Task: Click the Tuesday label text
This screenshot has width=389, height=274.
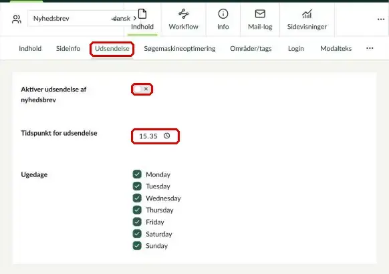Action: 158,186
